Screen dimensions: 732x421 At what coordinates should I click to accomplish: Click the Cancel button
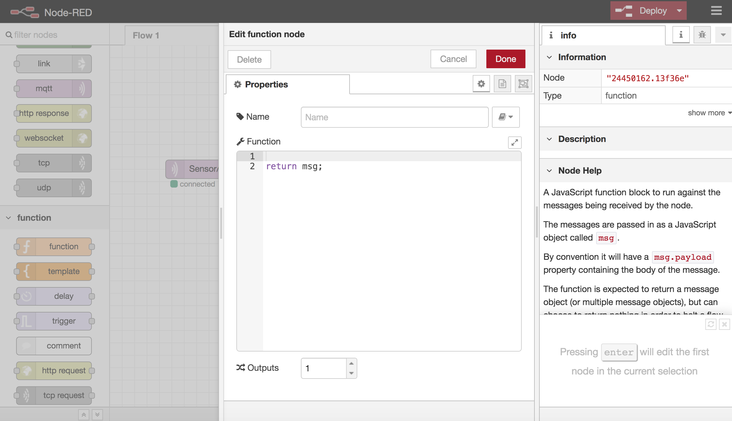[x=453, y=59]
